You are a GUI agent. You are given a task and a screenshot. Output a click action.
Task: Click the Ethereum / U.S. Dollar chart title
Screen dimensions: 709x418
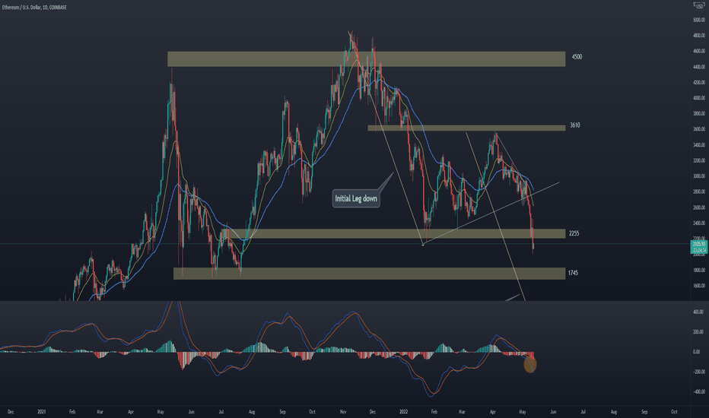(x=34, y=8)
